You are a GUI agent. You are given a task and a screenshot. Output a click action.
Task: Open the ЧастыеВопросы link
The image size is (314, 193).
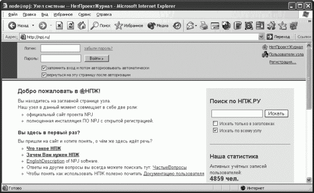(x=170, y=167)
